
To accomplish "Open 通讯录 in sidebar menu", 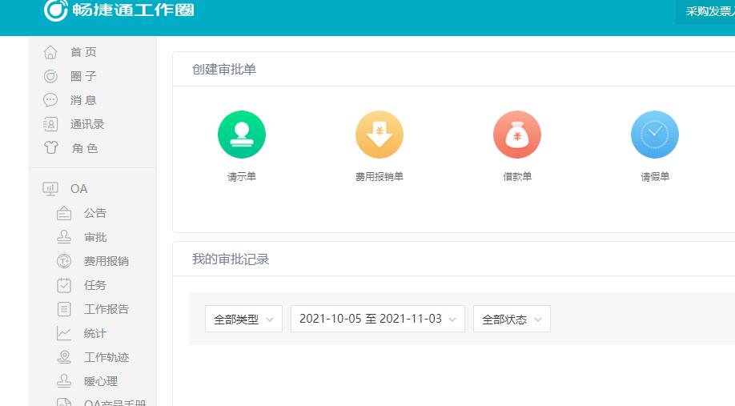I will coord(87,124).
